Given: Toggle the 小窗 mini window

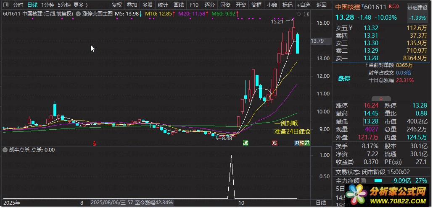Looking at the screenshot, I should [272, 5].
